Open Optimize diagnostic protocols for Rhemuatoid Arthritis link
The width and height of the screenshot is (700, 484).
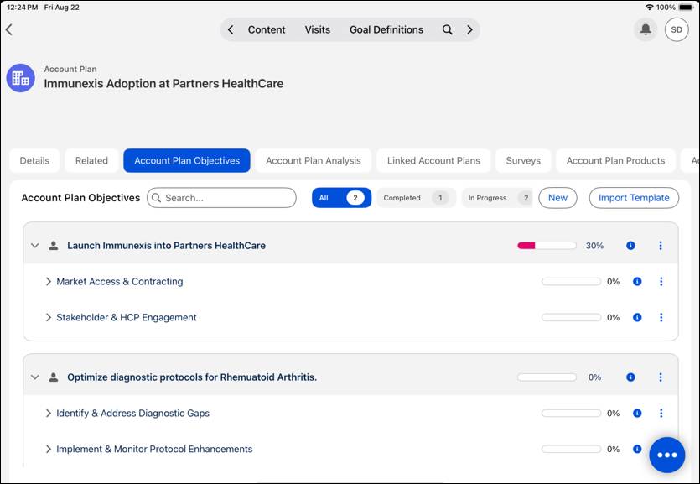point(192,377)
